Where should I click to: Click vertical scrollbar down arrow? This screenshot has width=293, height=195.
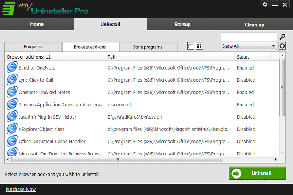282,153
